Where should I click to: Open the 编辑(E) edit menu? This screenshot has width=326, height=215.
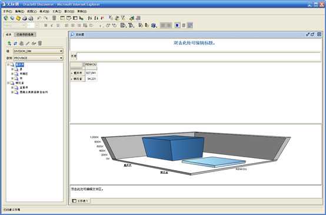pos(19,11)
